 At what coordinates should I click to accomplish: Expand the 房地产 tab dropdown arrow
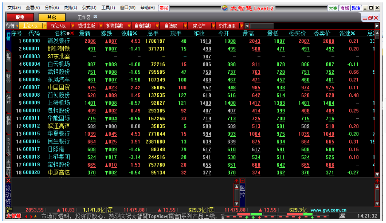point(213,26)
